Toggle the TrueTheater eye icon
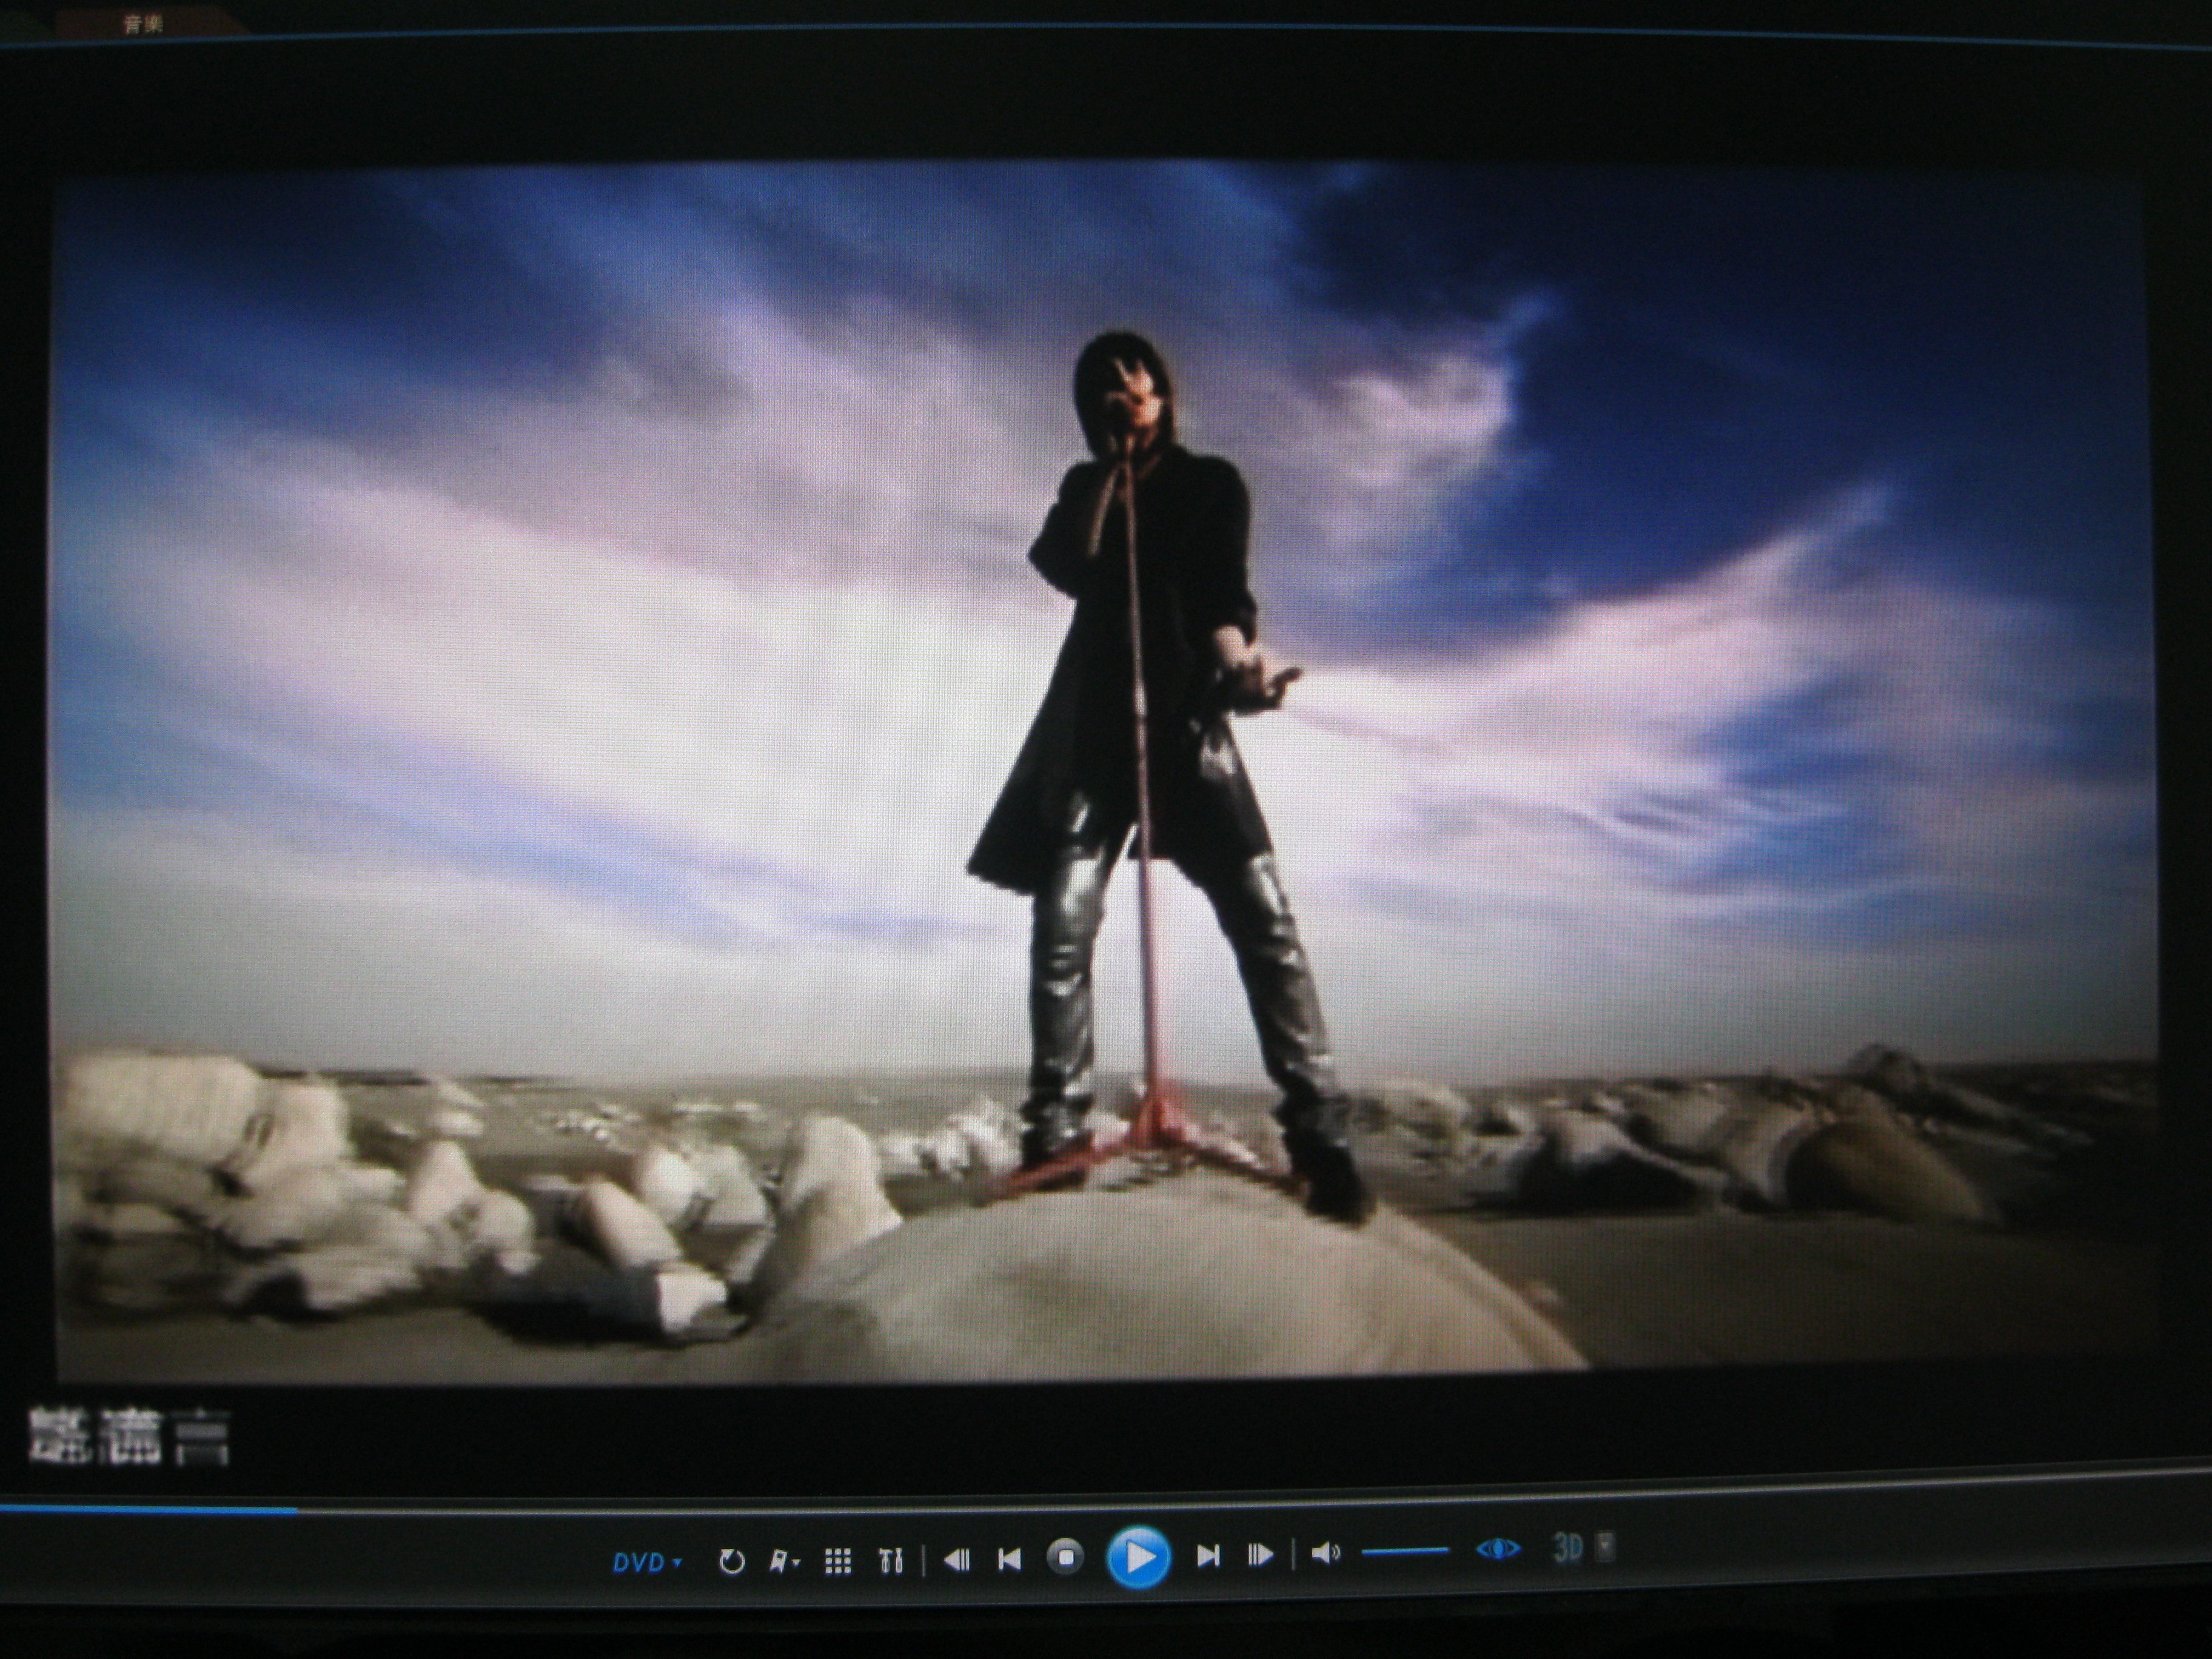This screenshot has height=1659, width=2212. 1497,1549
